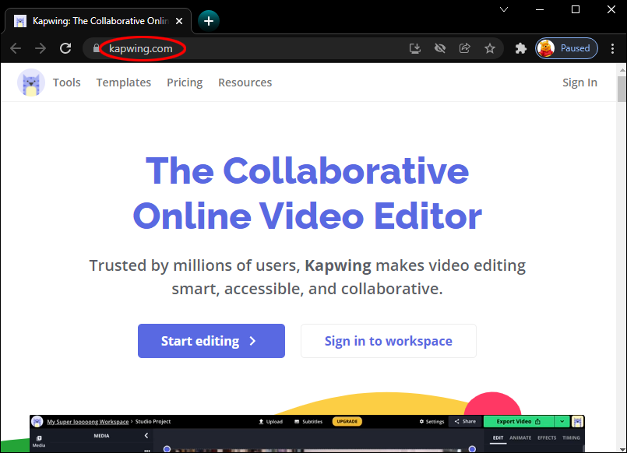The width and height of the screenshot is (627, 453).
Task: Click the yellow UPGRADE badge
Action: click(347, 421)
